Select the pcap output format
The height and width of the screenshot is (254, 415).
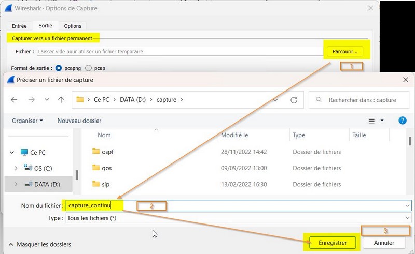point(89,68)
